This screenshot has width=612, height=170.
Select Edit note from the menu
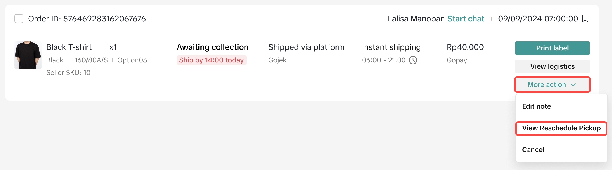pos(536,106)
